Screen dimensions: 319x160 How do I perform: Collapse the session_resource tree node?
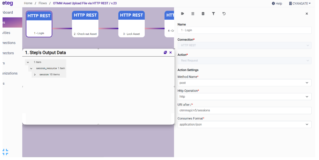coord(31,68)
